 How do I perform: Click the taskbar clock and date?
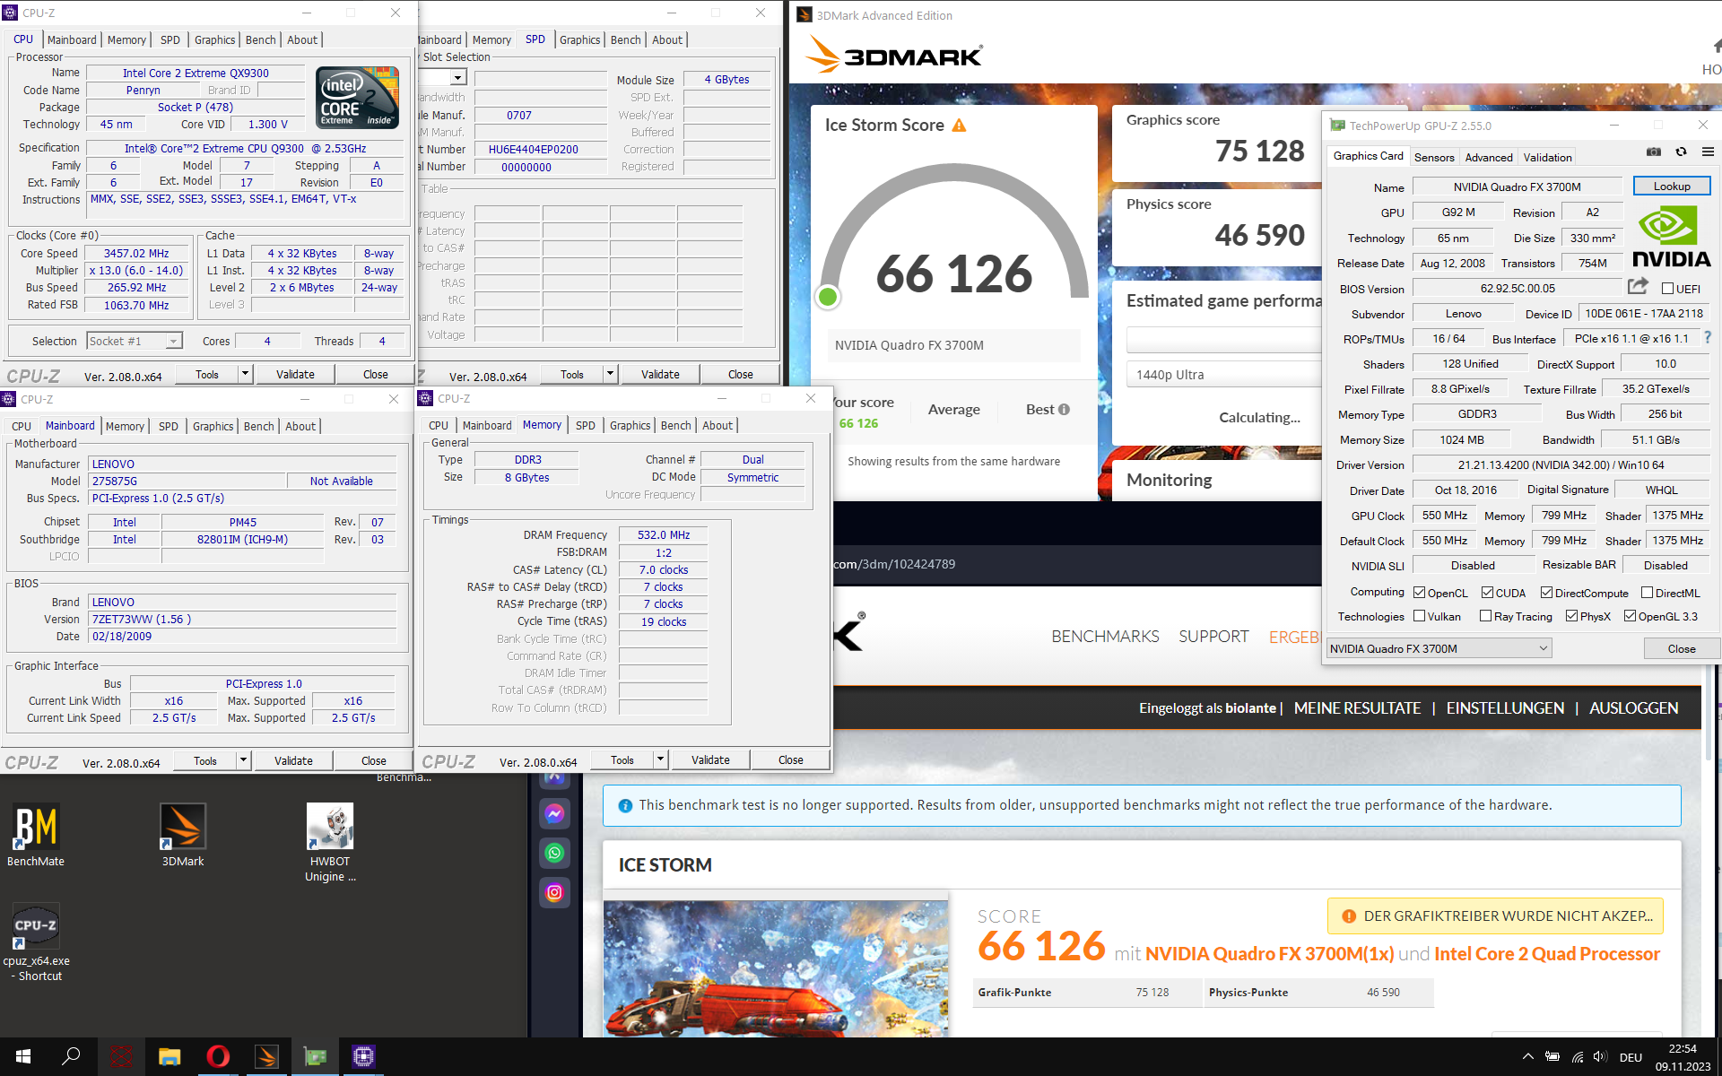pyautogui.click(x=1683, y=1057)
